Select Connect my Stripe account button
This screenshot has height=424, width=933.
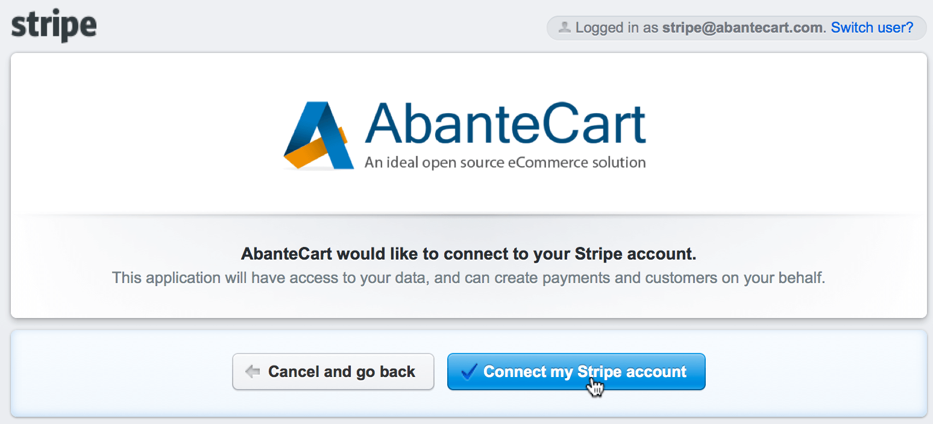(576, 372)
